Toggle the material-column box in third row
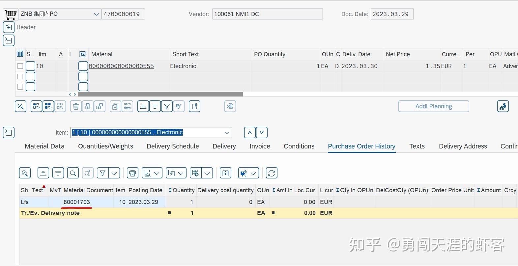This screenshot has height=266, width=518. click(83, 87)
